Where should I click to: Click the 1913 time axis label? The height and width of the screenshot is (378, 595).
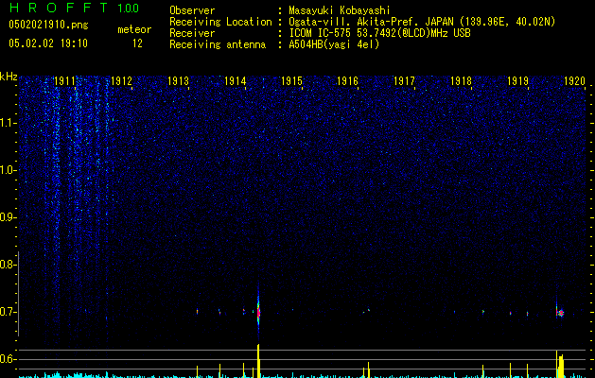coord(179,81)
